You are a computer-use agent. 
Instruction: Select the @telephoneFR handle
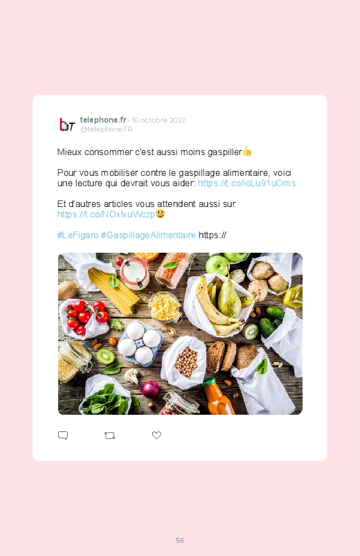pyautogui.click(x=106, y=129)
